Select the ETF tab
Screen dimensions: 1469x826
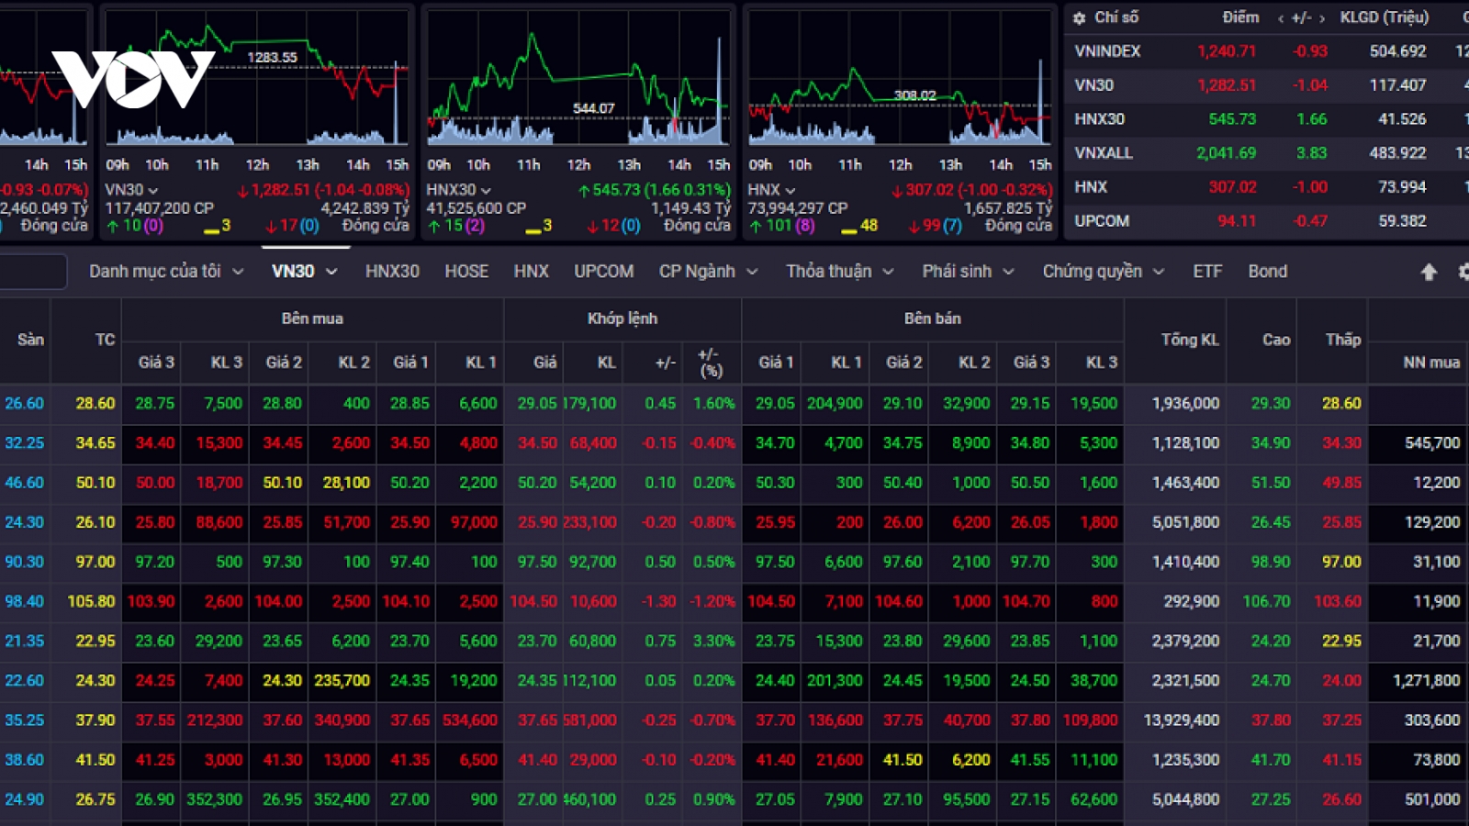point(1207,272)
